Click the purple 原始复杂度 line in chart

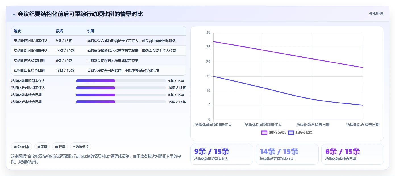click(288, 54)
